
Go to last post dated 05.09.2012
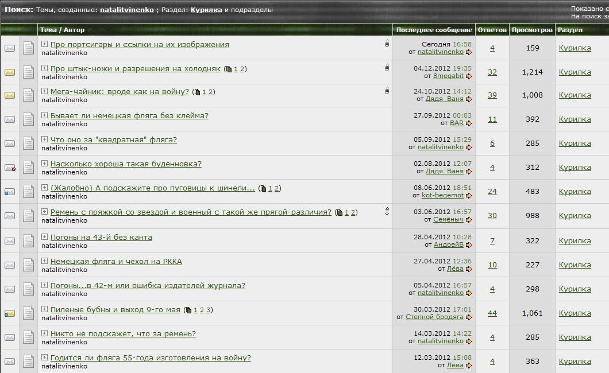coord(469,147)
